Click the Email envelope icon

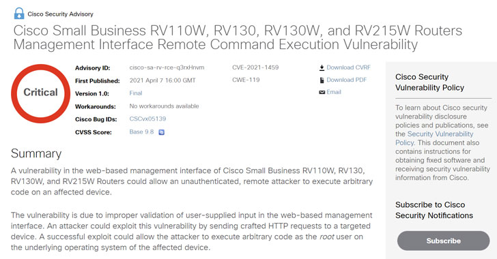(x=322, y=93)
